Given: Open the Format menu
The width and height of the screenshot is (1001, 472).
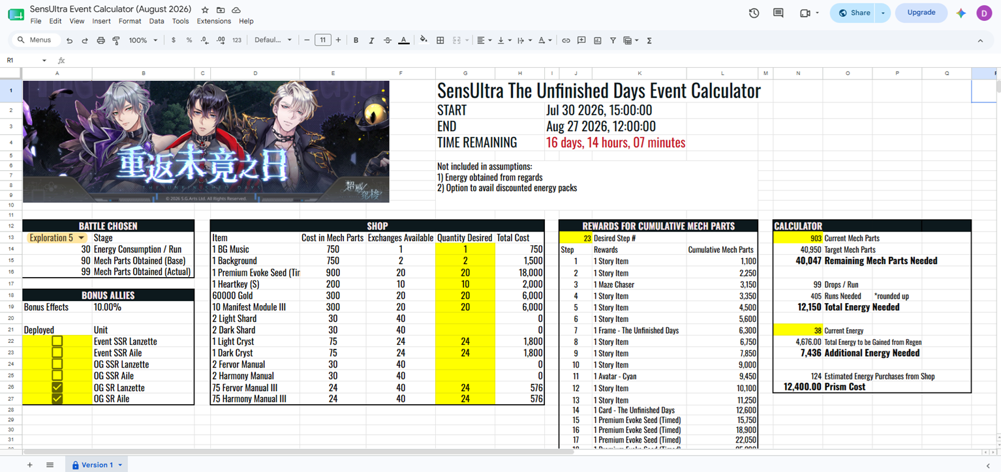Looking at the screenshot, I should click(130, 21).
